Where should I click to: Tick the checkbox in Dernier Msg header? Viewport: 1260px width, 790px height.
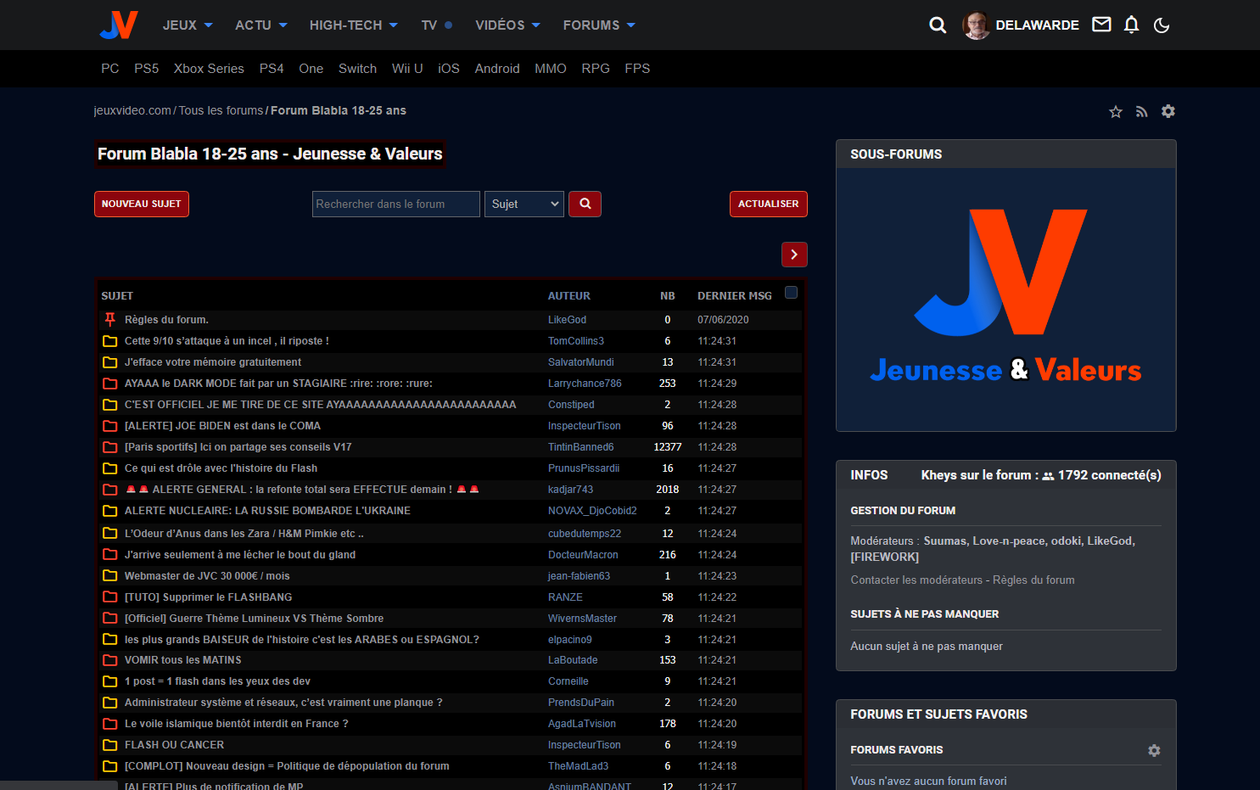click(791, 293)
